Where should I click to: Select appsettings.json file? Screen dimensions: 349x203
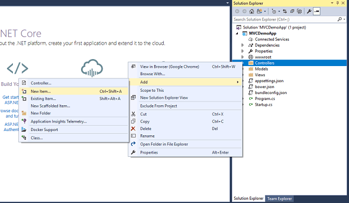pyautogui.click(x=269, y=81)
